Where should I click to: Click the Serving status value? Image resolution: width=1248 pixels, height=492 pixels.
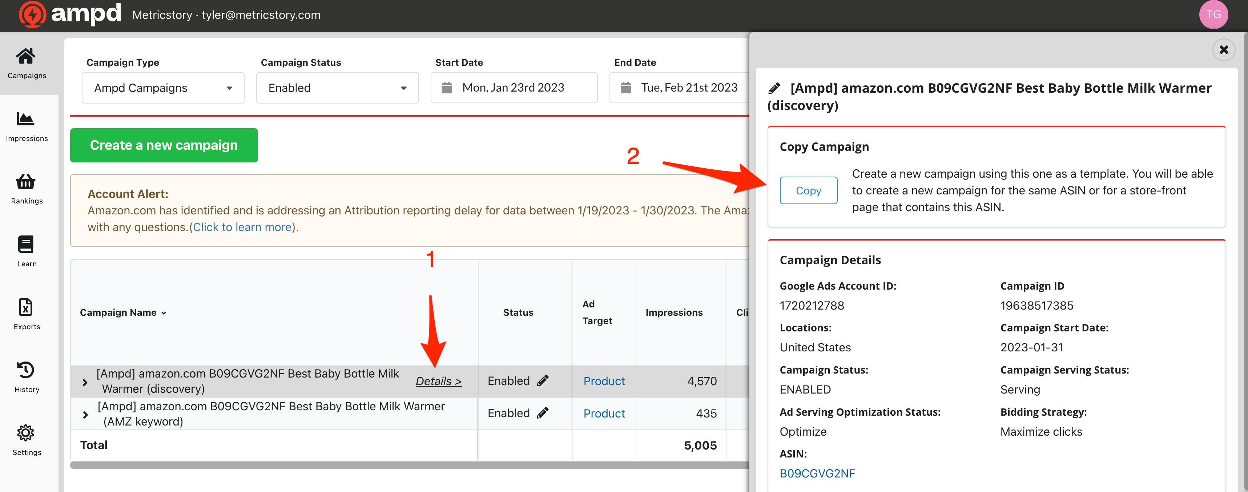click(1020, 389)
